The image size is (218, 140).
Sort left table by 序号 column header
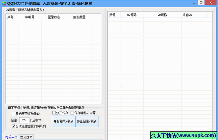(x=12, y=17)
